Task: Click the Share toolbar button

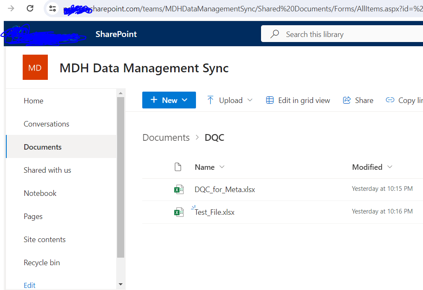Action: [358, 100]
